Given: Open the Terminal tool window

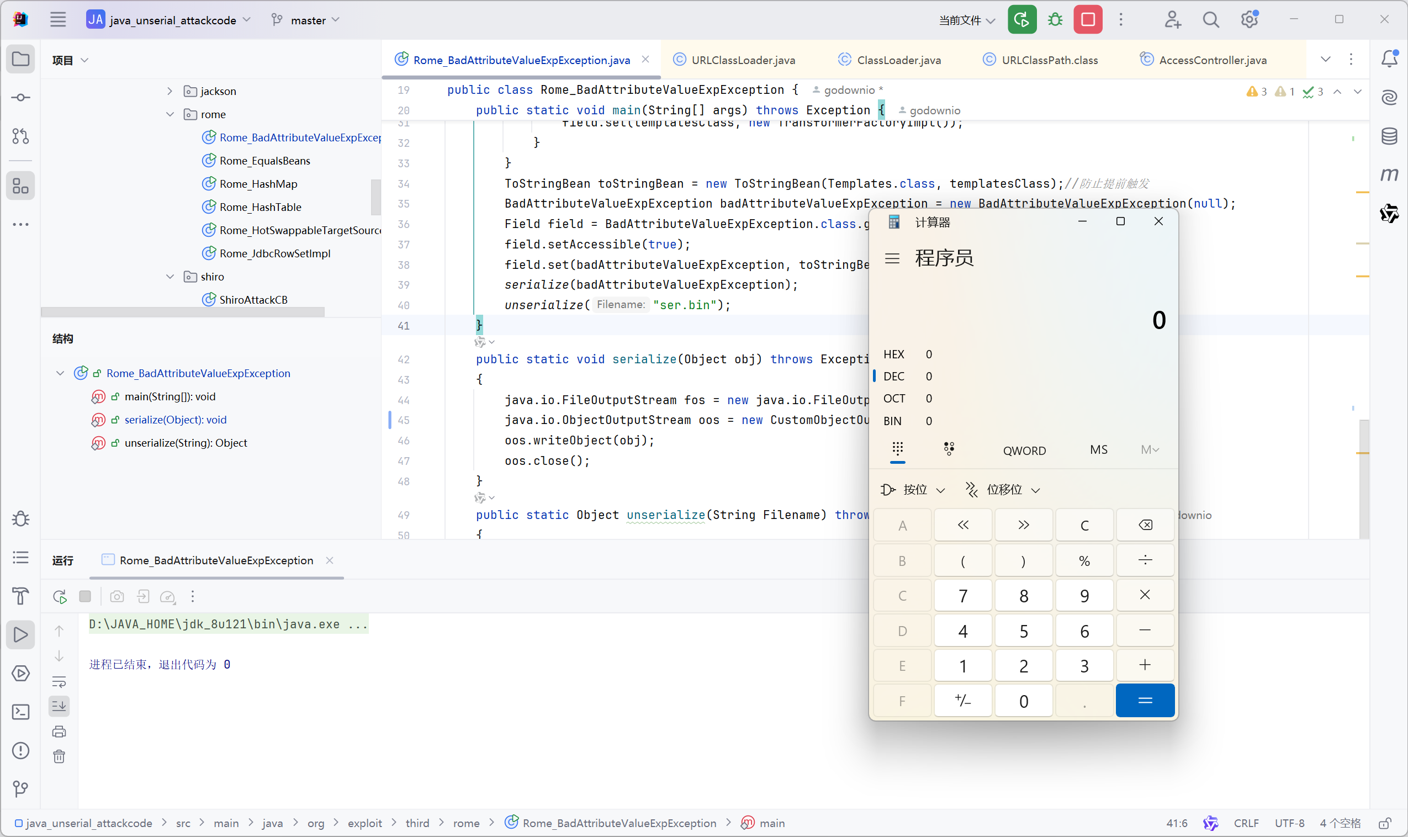Looking at the screenshot, I should coord(20,712).
